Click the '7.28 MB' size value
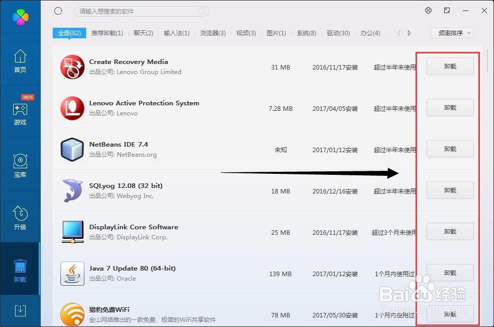The width and height of the screenshot is (494, 327). pos(280,108)
